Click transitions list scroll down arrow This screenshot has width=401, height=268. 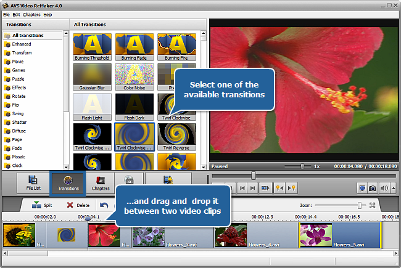pos(204,168)
